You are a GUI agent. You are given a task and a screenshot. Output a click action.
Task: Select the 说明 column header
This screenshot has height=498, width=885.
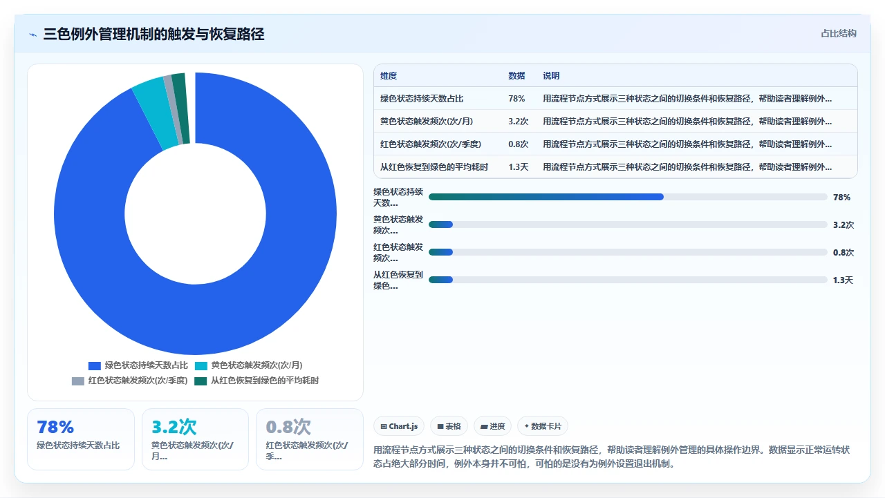[x=551, y=76]
